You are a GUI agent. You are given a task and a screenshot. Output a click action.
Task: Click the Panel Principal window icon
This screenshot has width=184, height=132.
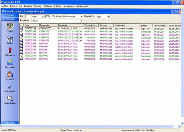(x=3, y=11)
